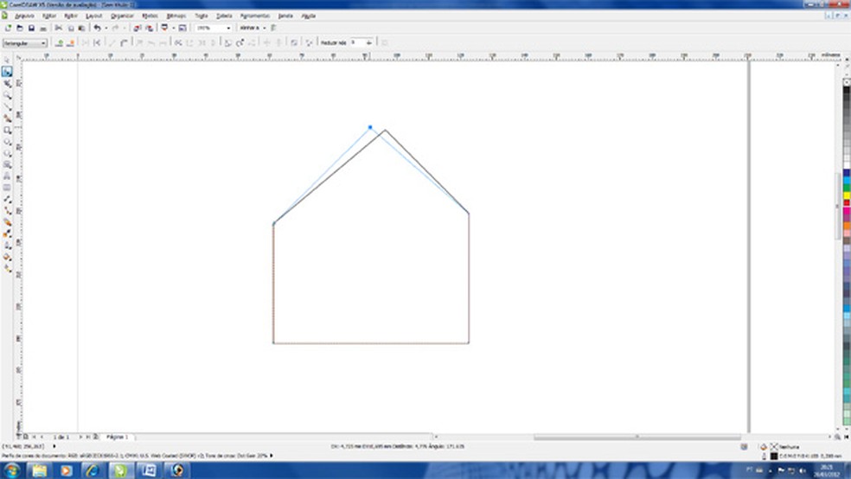851x479 pixels.
Task: Click the Export toolbar icon
Action: (x=150, y=28)
